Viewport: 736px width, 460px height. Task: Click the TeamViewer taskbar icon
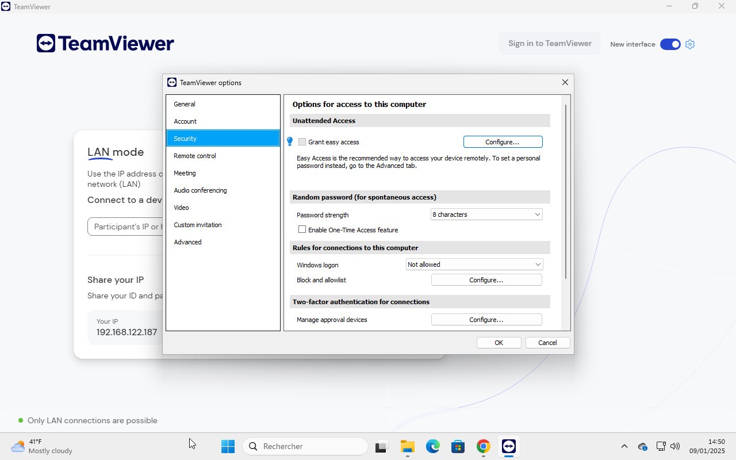[508, 446]
